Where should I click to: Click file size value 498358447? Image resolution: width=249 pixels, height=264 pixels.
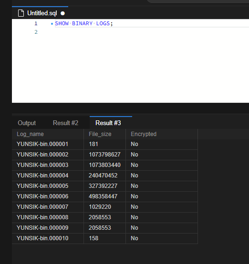coord(103,196)
